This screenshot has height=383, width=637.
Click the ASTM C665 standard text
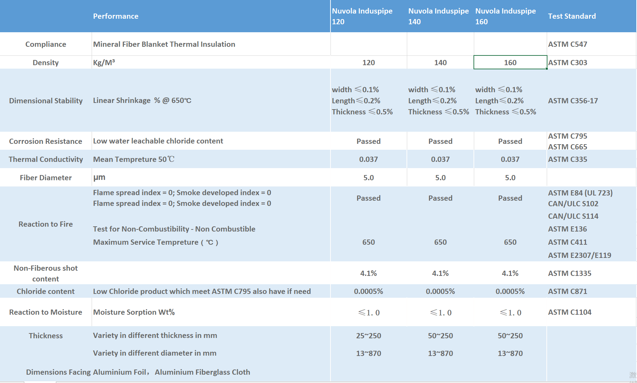pos(568,147)
